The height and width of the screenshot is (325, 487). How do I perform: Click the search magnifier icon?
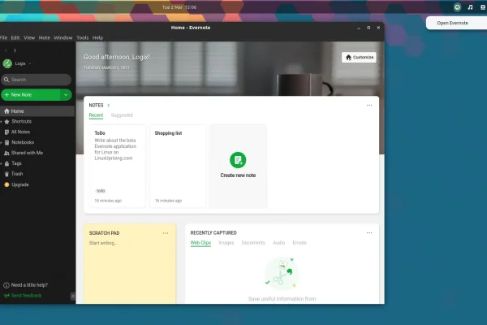click(6, 80)
